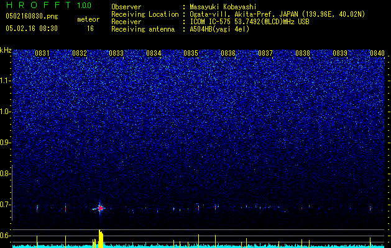Click the Receiving Location label
Screen dimensions: 391x248
[x=145, y=14]
